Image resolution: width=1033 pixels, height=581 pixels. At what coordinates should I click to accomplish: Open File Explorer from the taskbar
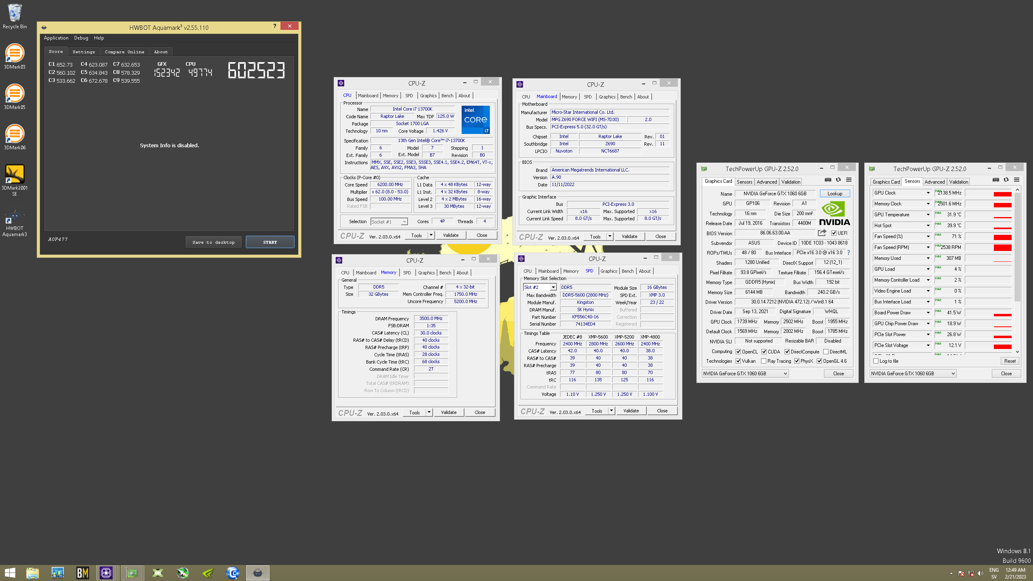pyautogui.click(x=33, y=573)
